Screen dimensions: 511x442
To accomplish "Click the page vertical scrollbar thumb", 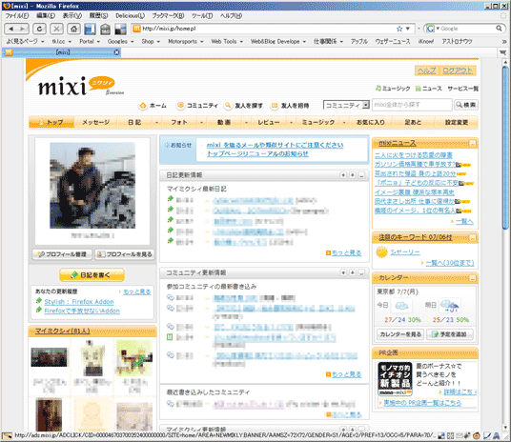I will [x=505, y=149].
